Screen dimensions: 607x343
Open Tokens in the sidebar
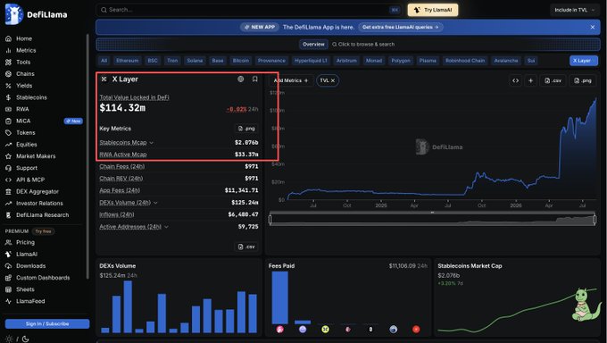pos(21,132)
